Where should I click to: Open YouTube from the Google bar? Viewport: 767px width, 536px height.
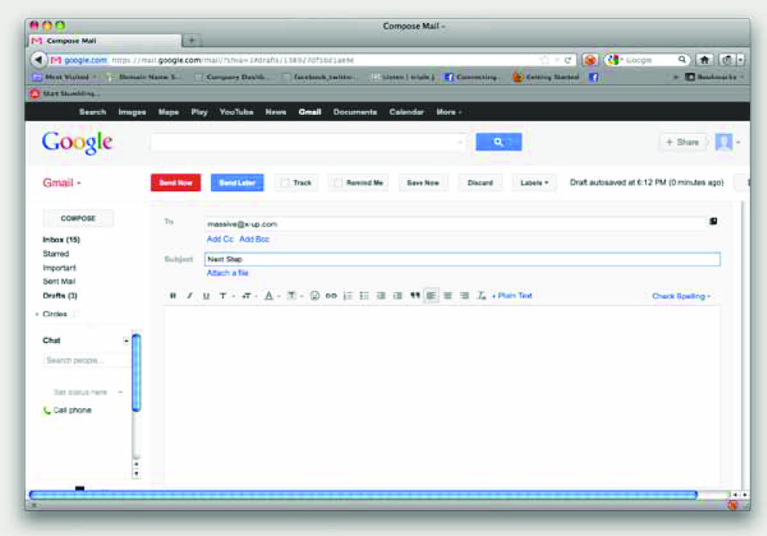pyautogui.click(x=236, y=112)
